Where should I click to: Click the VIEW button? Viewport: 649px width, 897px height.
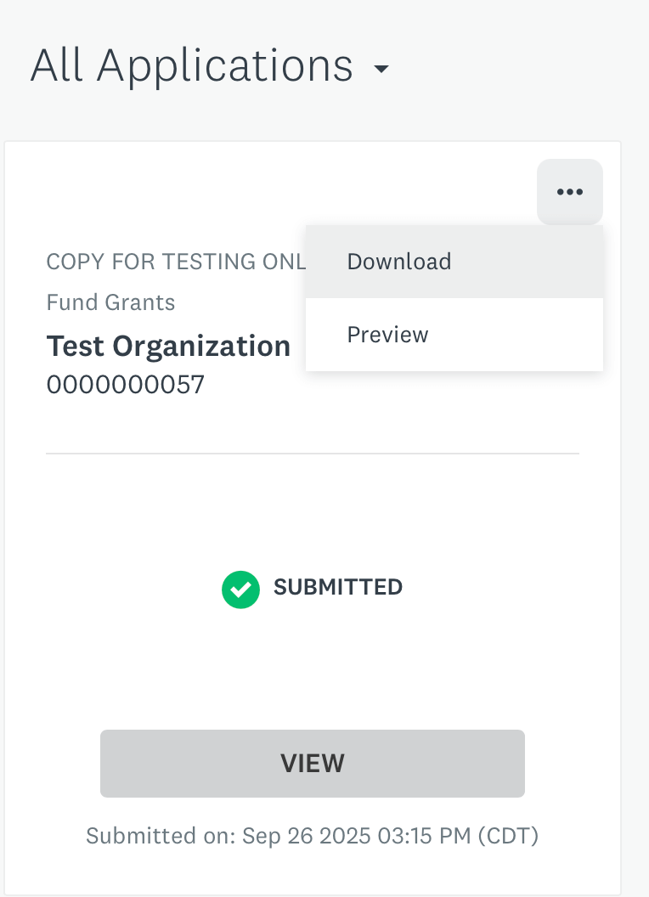312,763
